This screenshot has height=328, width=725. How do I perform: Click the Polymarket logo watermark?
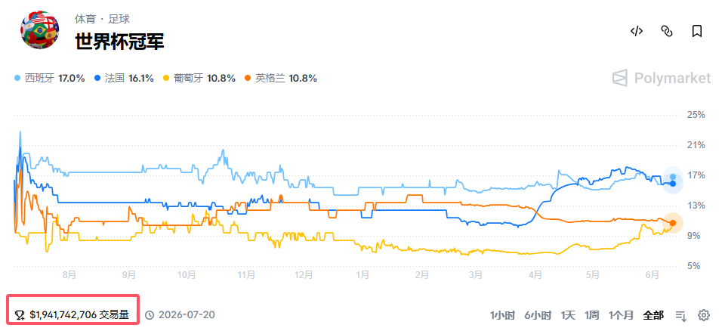(662, 78)
